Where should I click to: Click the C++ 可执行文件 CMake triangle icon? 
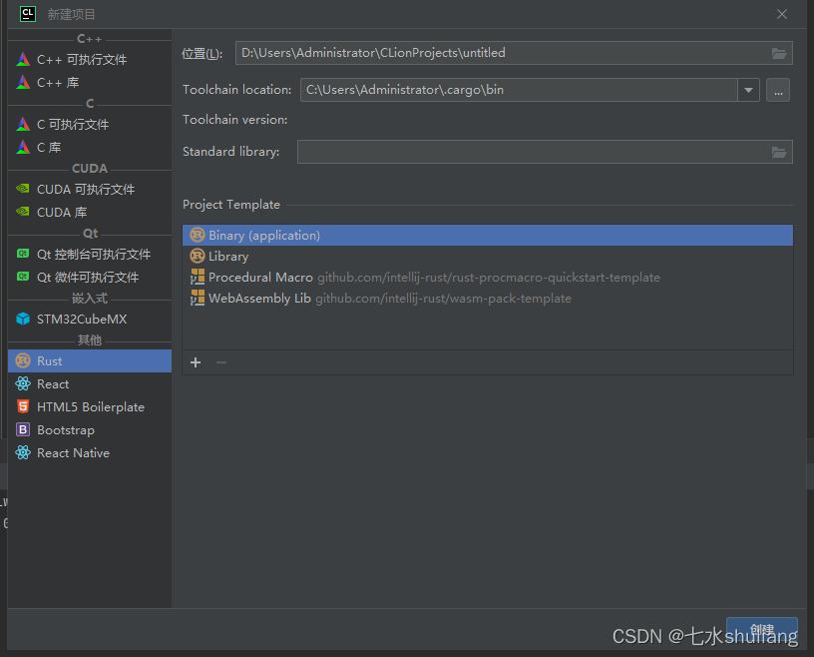tap(23, 59)
